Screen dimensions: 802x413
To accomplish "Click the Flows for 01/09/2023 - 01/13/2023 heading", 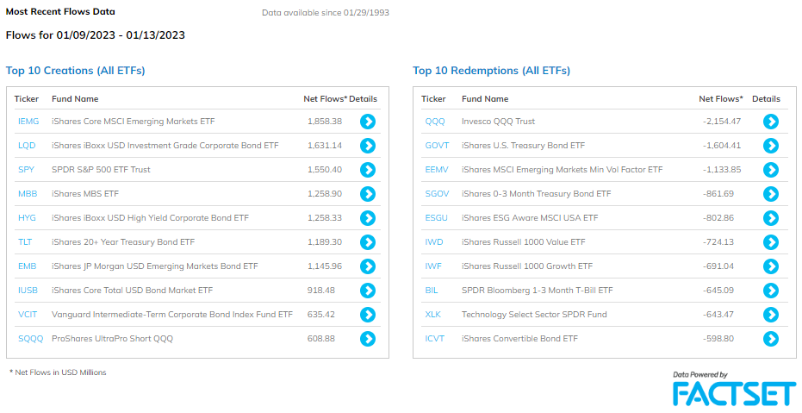I will (95, 35).
